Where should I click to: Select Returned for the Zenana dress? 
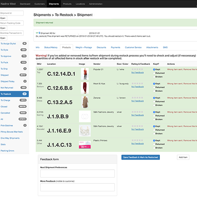click(x=154, y=101)
